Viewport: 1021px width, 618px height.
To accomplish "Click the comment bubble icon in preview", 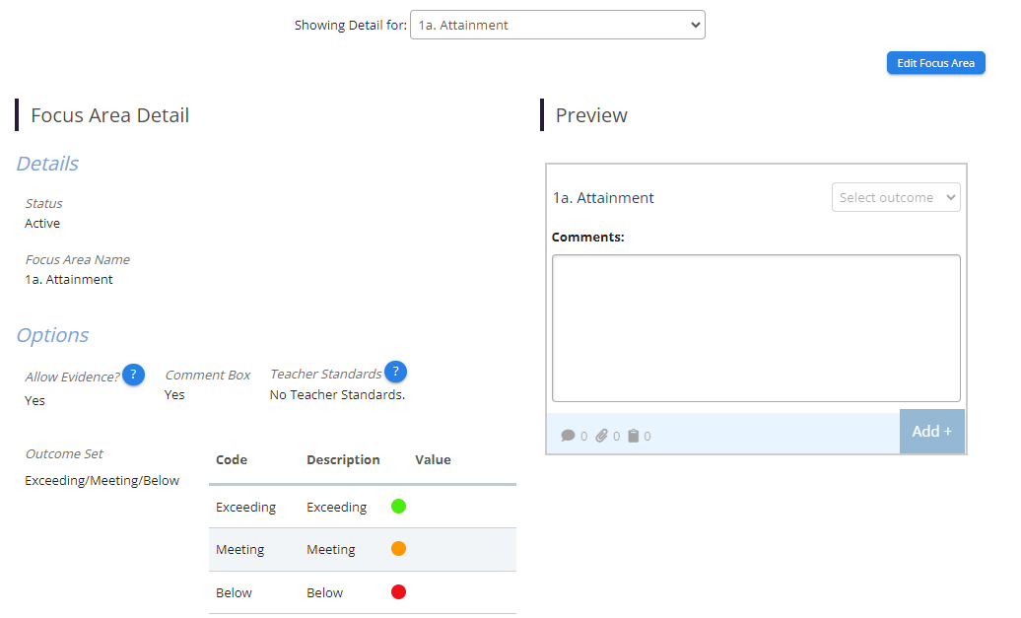I will tap(568, 436).
